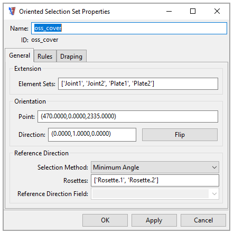Close the dialog with the X icon
234x233 pixels.
coord(217,11)
